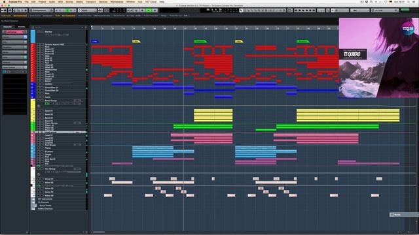
Task: Open the Devices menu
Action: [103, 1]
